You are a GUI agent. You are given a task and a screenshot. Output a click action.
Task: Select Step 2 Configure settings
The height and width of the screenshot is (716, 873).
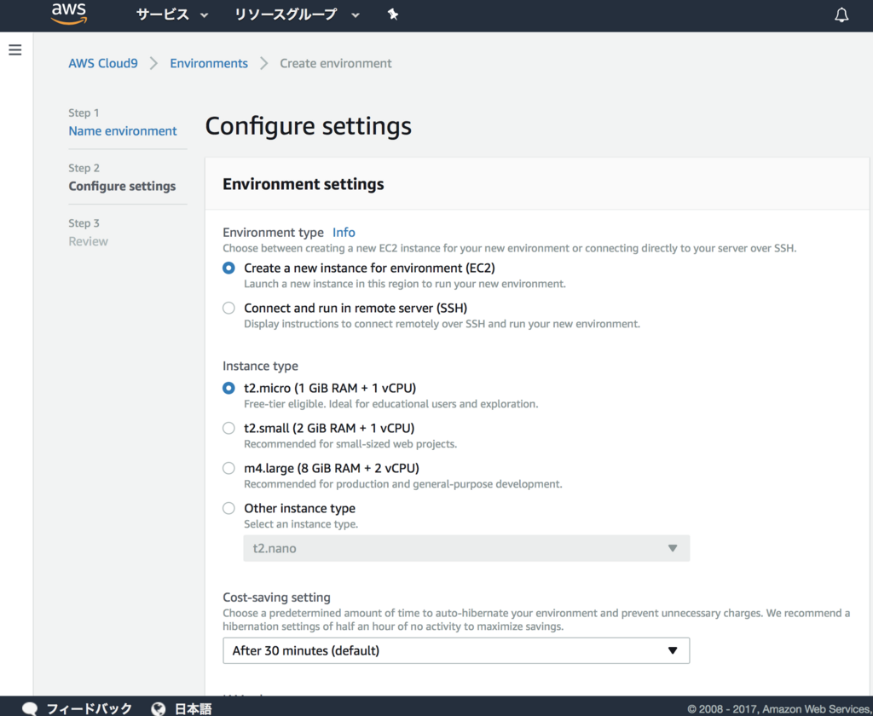pos(122,186)
